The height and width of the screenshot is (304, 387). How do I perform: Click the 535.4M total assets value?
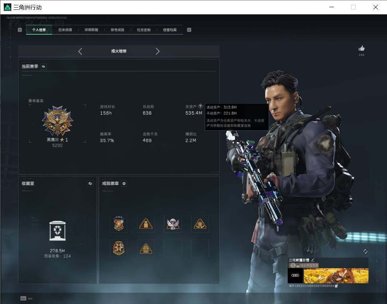coord(194,113)
